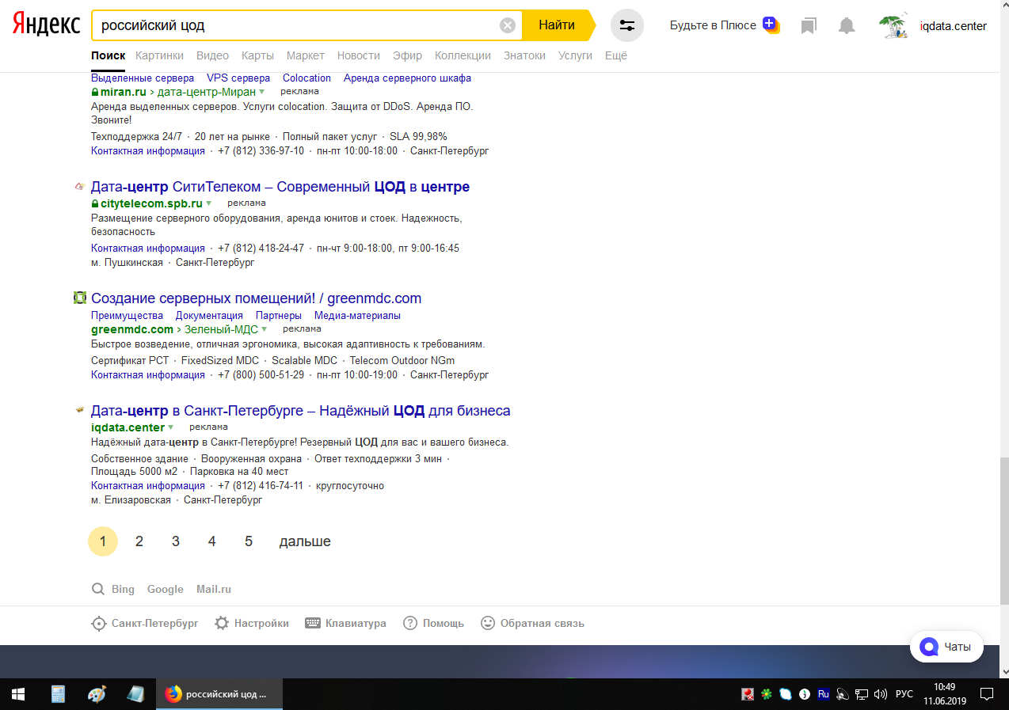Click the greenmdc favicon next to result
Viewport: 1009px width, 710px height.
pos(79,298)
